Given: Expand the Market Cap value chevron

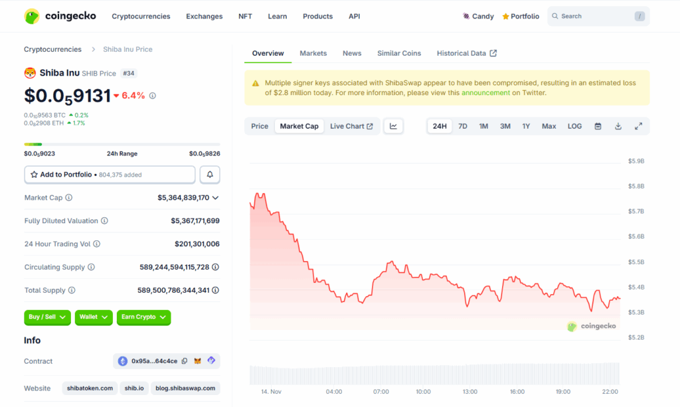Looking at the screenshot, I should tap(215, 198).
